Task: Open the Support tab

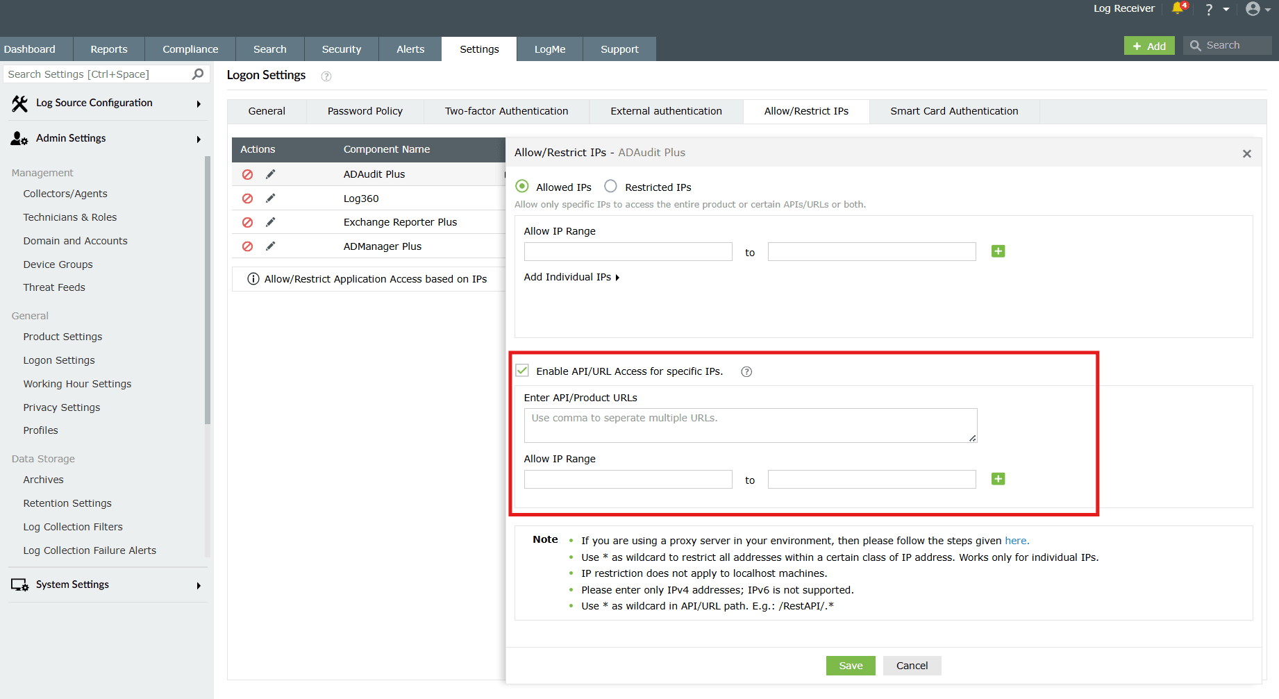Action: click(x=619, y=49)
